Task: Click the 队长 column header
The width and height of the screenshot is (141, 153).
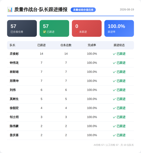Action: point(12,45)
